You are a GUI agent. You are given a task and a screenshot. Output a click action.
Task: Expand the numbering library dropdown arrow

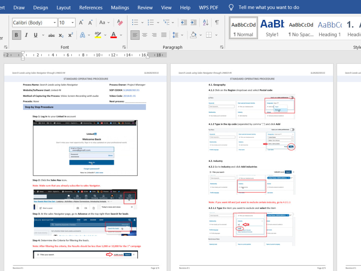coord(158,22)
